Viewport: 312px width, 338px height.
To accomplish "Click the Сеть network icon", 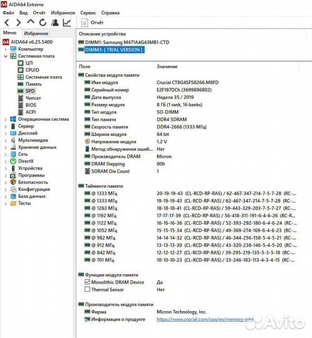I will coord(13,154).
